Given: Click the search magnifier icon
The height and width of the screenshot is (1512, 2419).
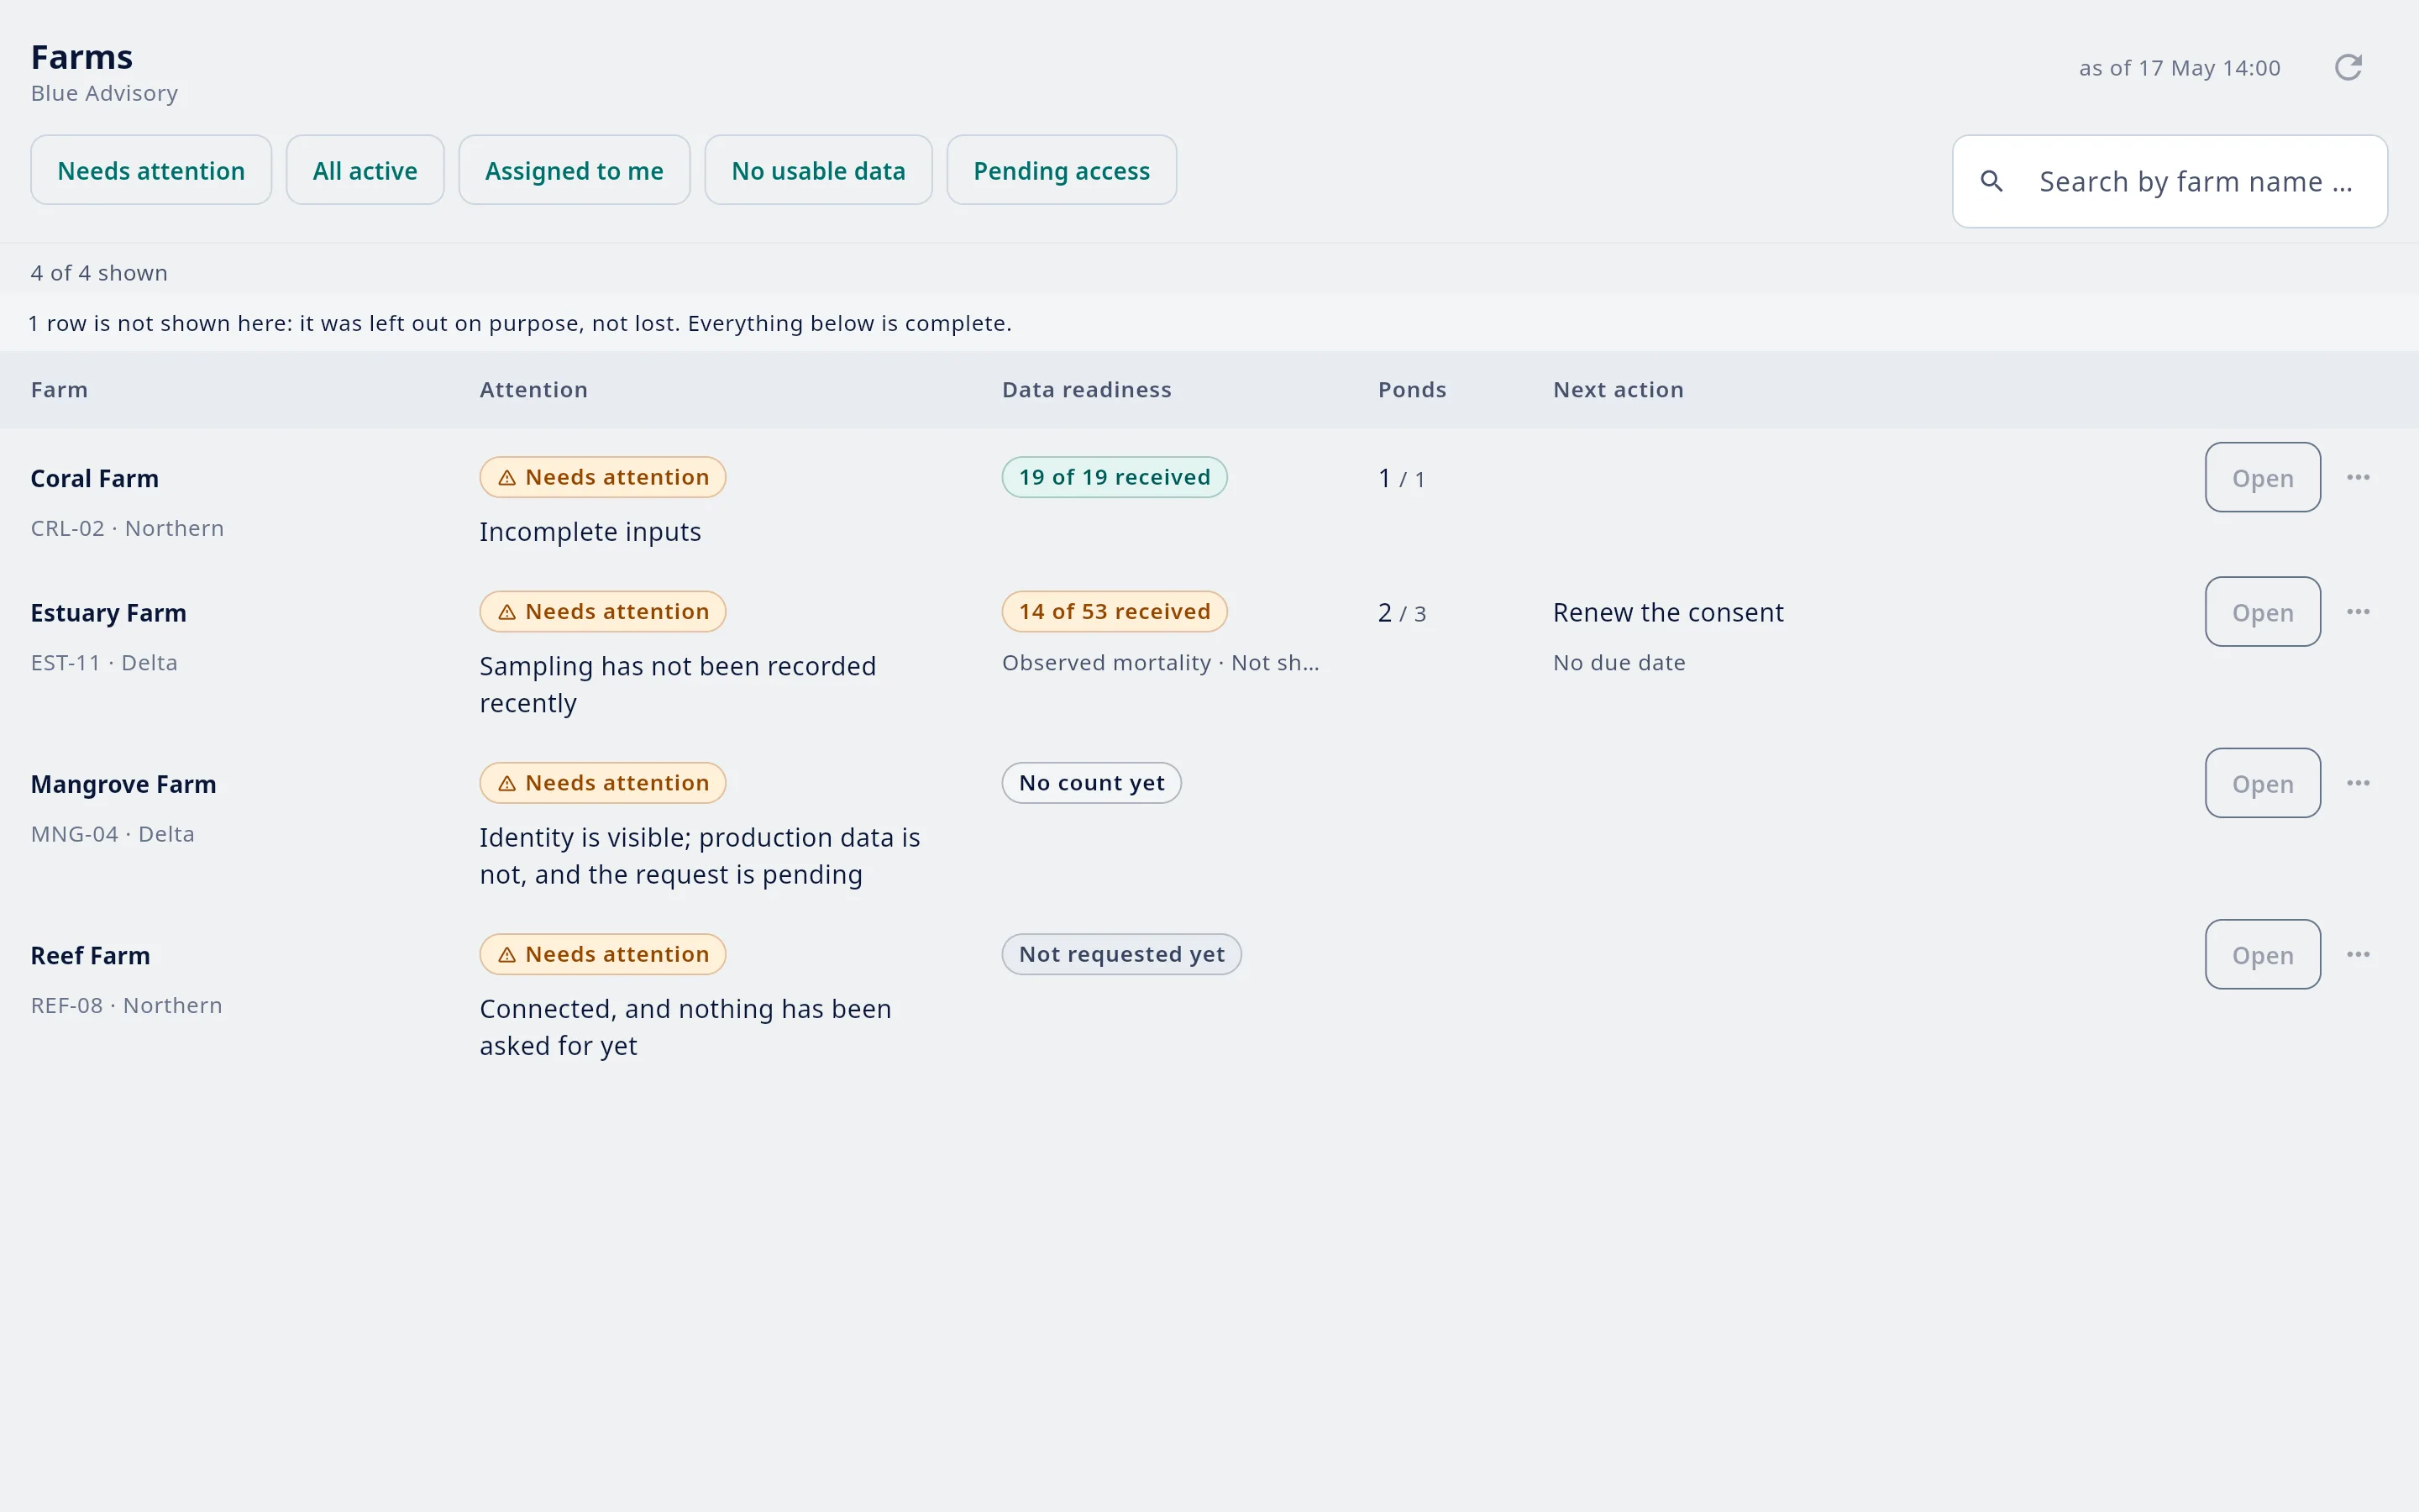Looking at the screenshot, I should coord(1991,181).
